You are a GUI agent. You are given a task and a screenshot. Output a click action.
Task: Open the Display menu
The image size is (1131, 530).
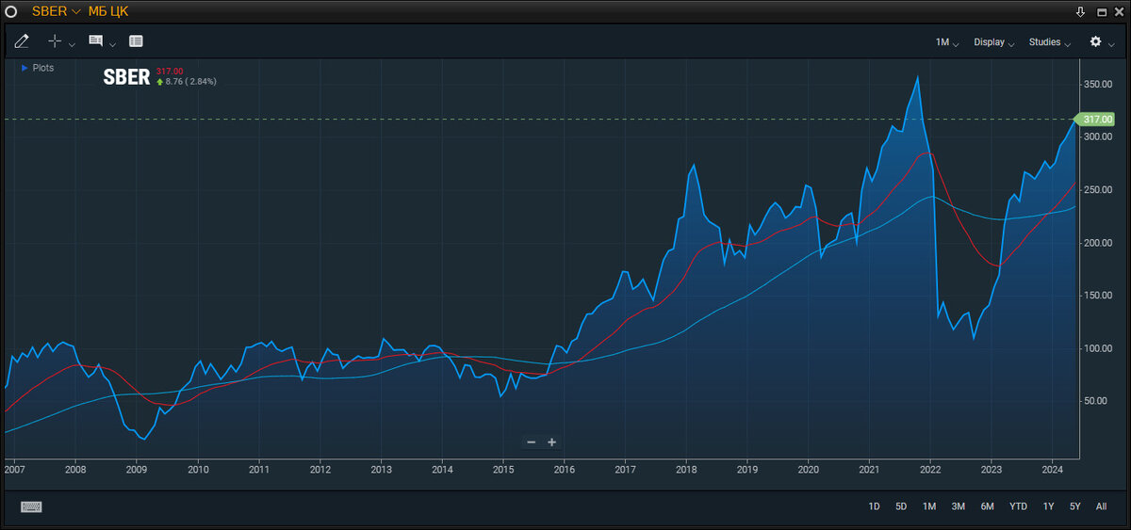click(994, 42)
